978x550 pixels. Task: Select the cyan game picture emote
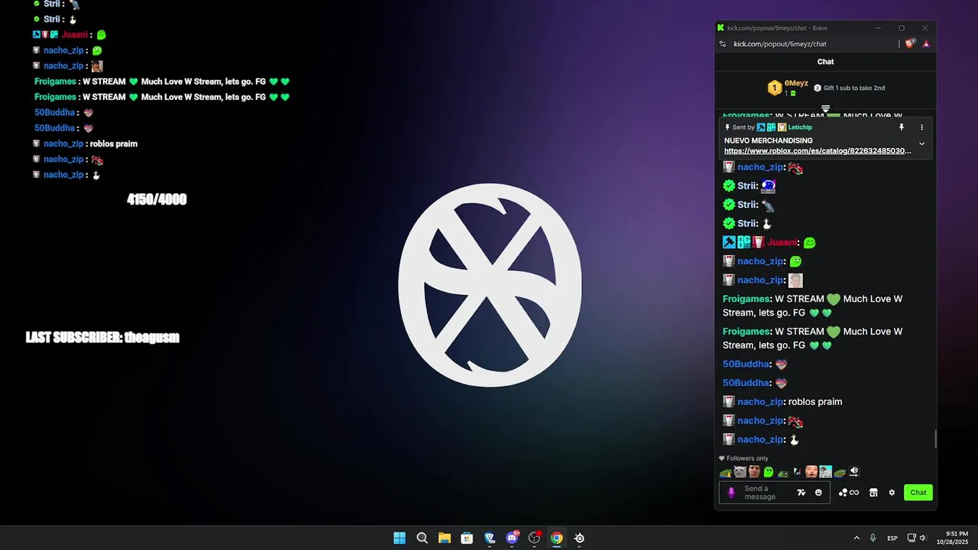pyautogui.click(x=826, y=472)
